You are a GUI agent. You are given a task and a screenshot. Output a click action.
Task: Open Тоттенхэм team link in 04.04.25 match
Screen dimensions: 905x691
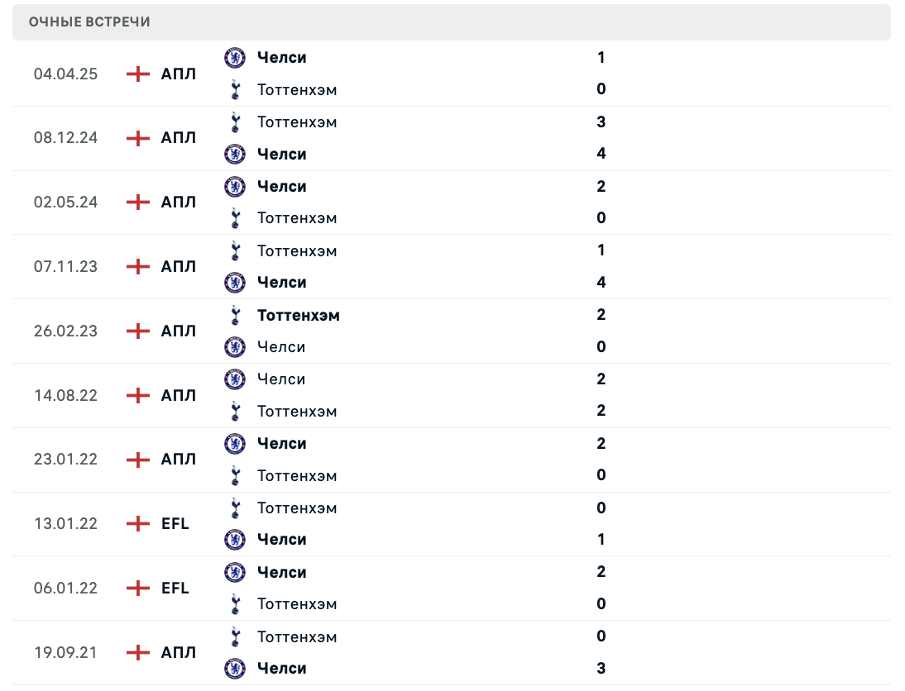(x=297, y=89)
